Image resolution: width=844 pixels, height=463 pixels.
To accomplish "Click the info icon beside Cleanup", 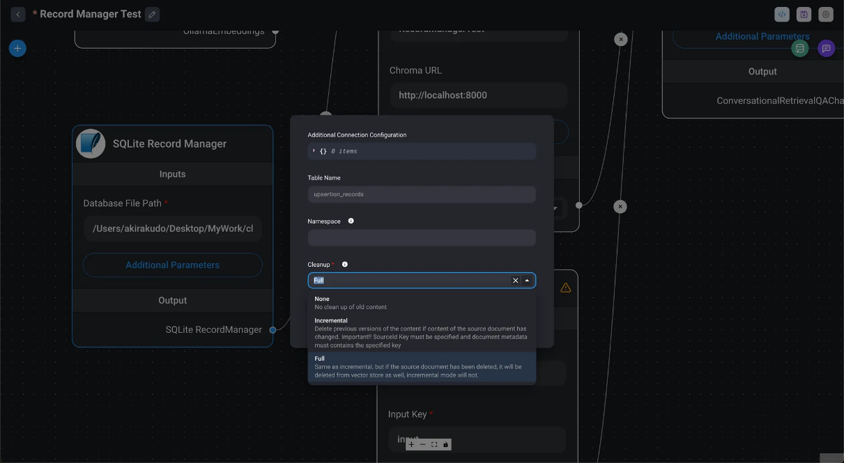I will point(345,265).
